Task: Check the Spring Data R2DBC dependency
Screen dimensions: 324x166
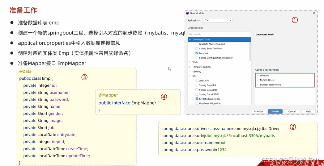Action: tap(197, 94)
